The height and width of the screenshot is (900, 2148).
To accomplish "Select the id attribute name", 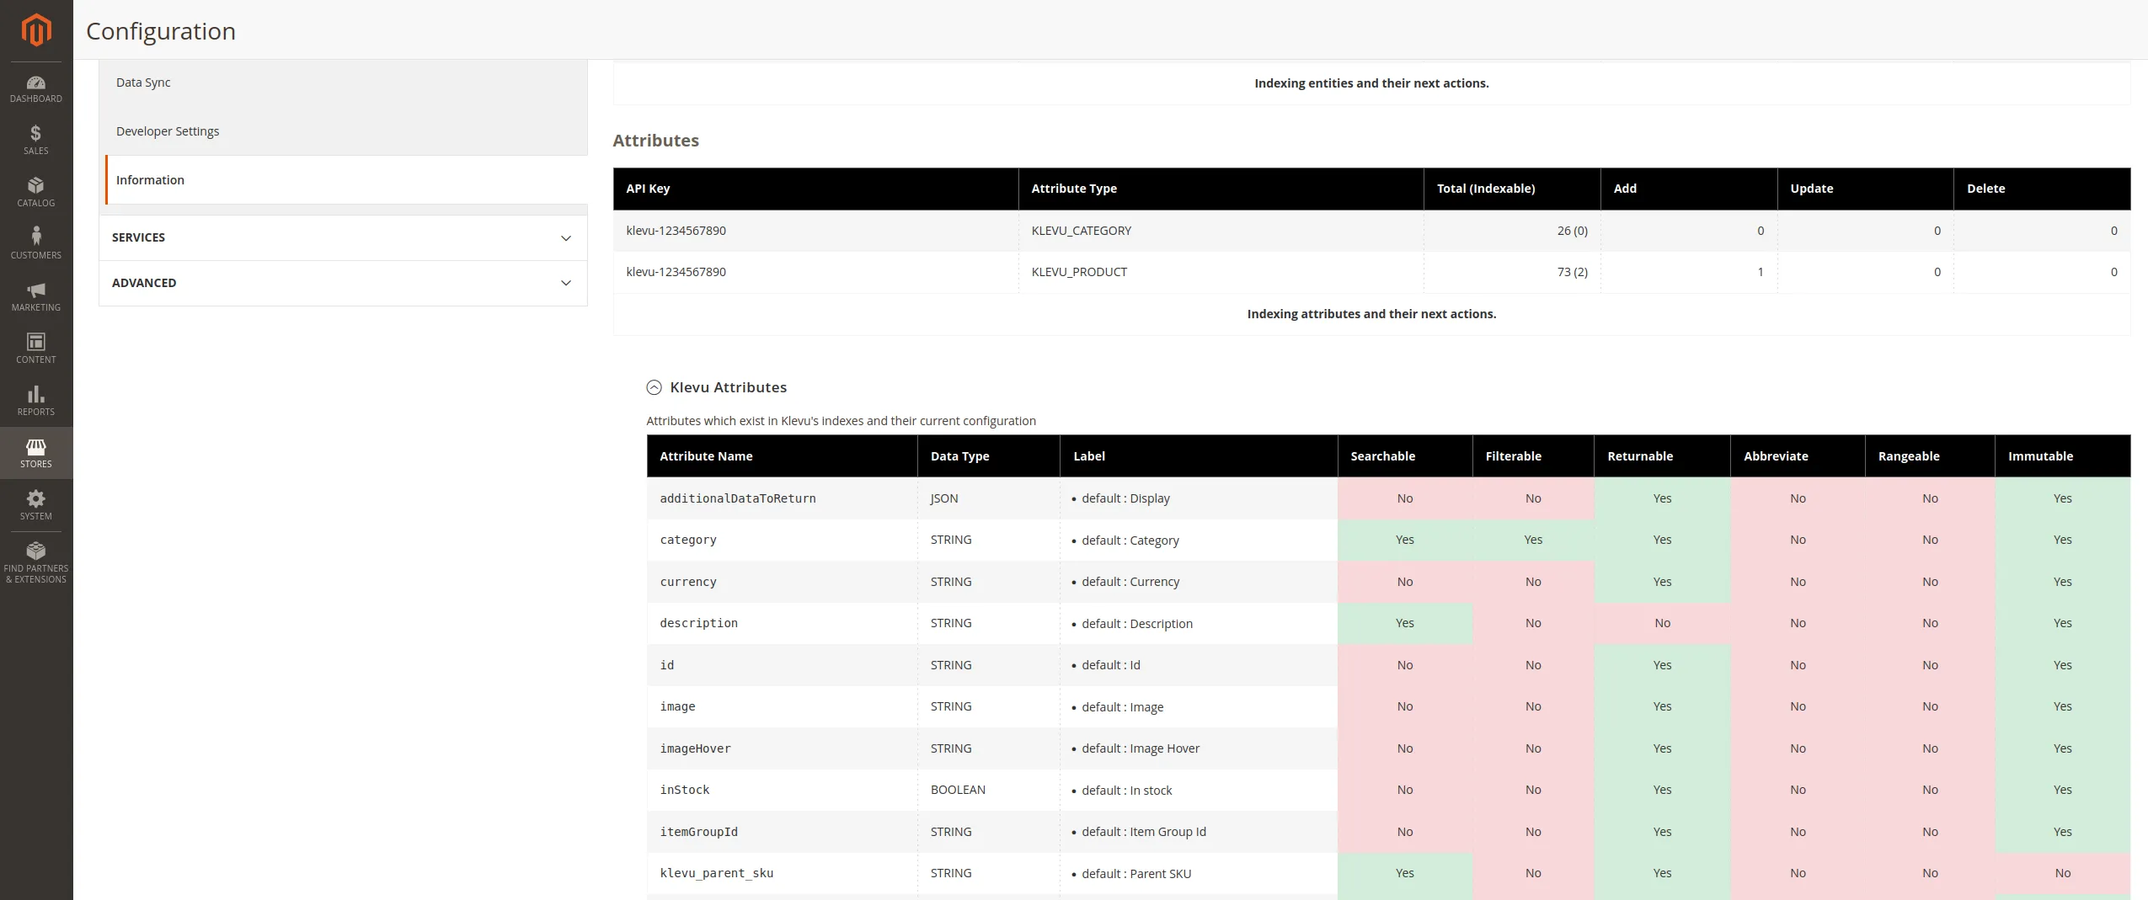I will coord(667,665).
